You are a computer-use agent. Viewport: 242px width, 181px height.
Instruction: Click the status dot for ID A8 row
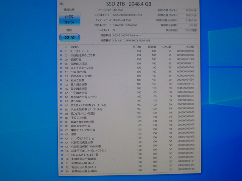61,97
